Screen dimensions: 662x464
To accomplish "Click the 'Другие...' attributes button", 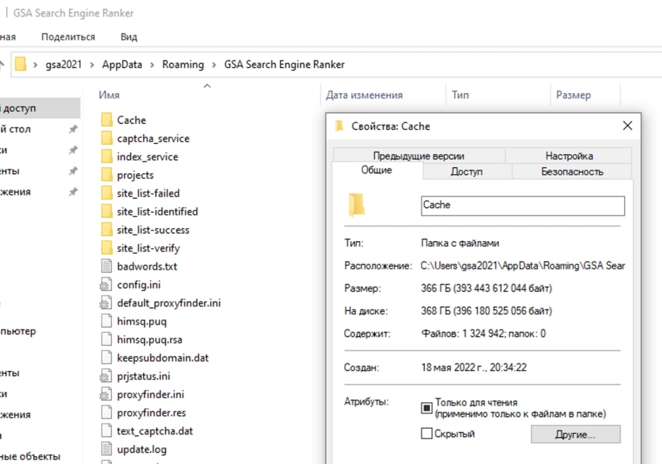I will 576,435.
